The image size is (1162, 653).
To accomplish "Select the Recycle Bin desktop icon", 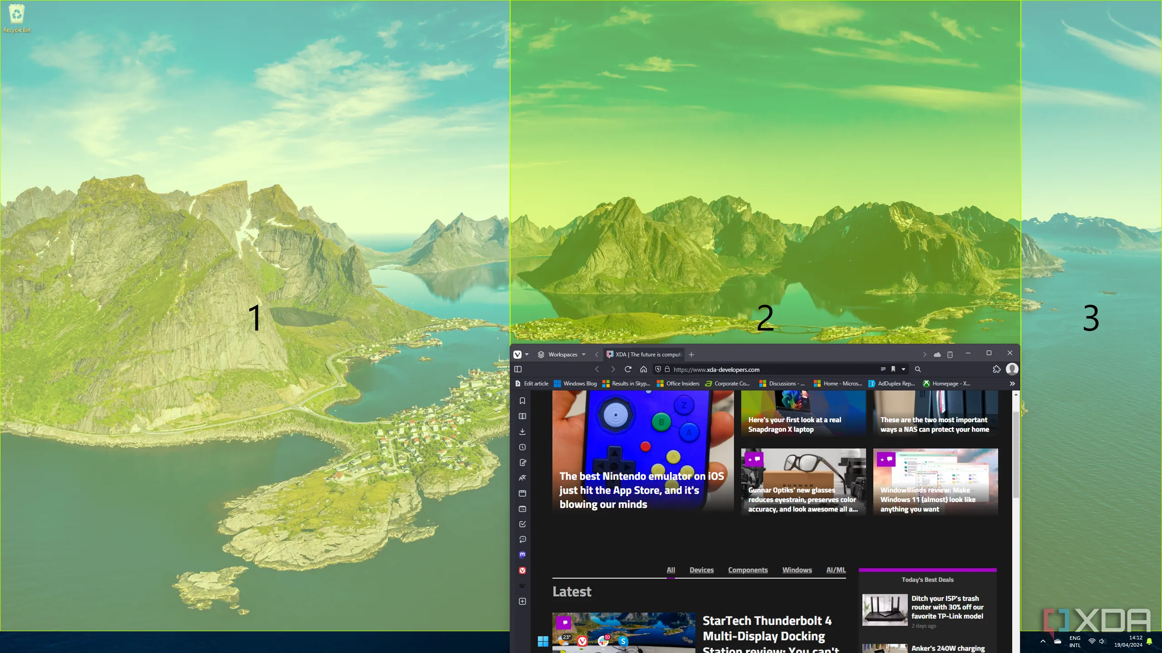I will coord(16,18).
